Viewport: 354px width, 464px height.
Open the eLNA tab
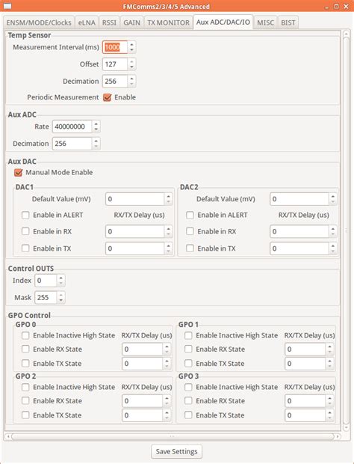87,22
